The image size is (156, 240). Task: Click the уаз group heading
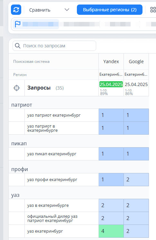(x=15, y=195)
